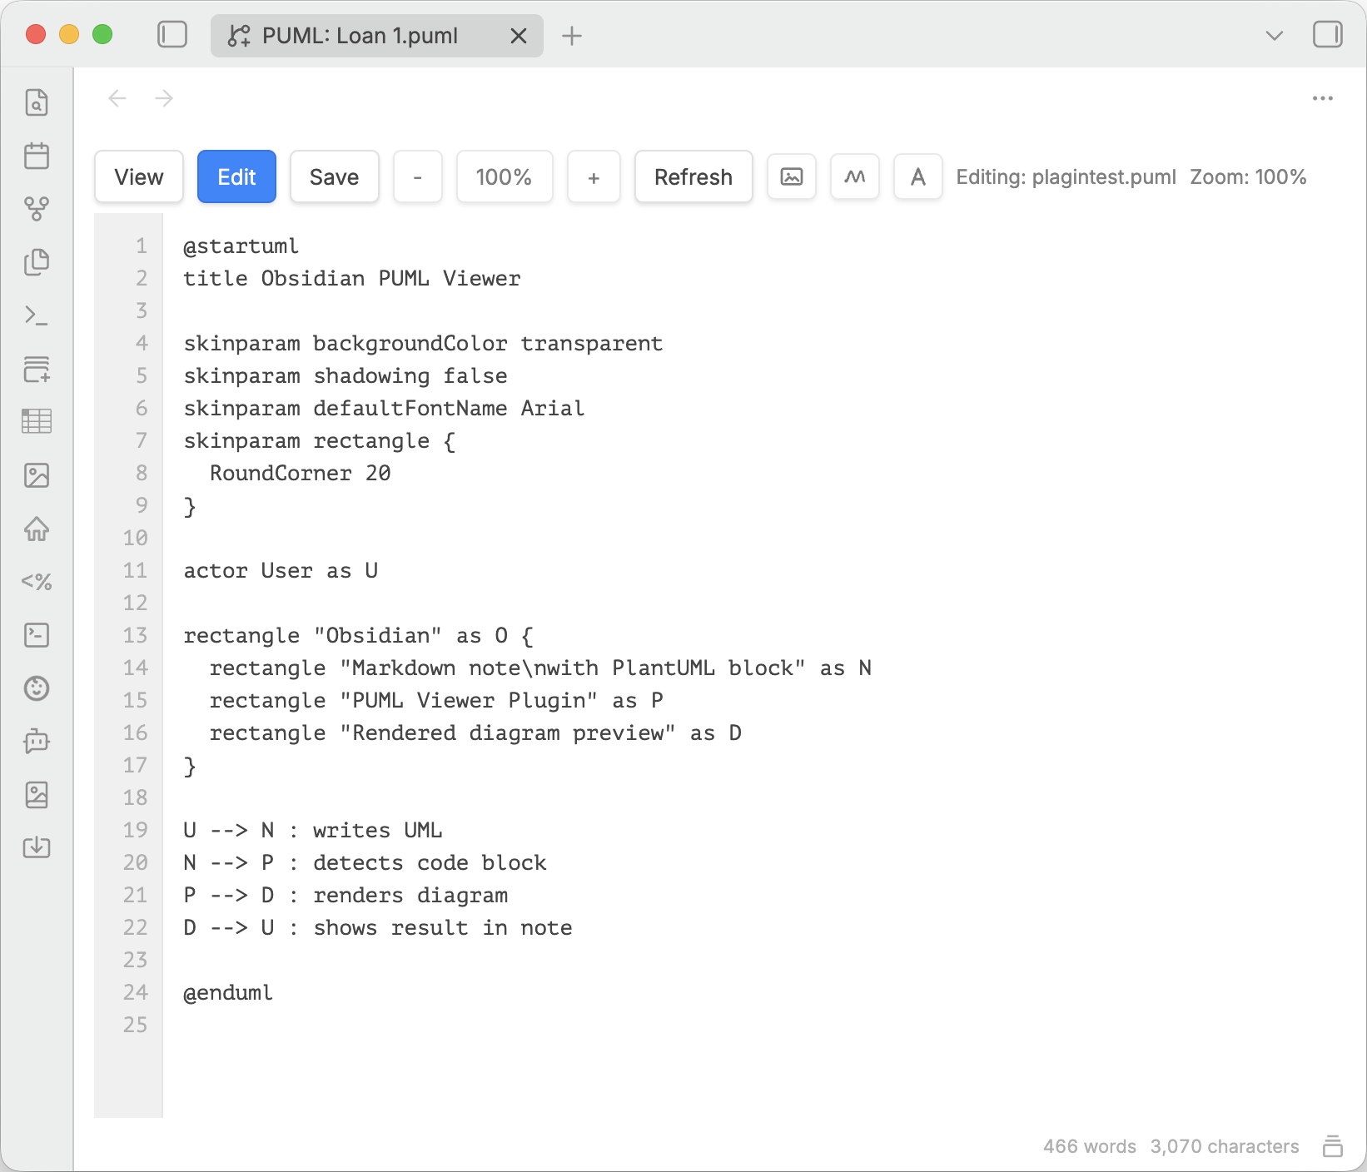Open the more options ellipsis menu

[x=1323, y=98]
